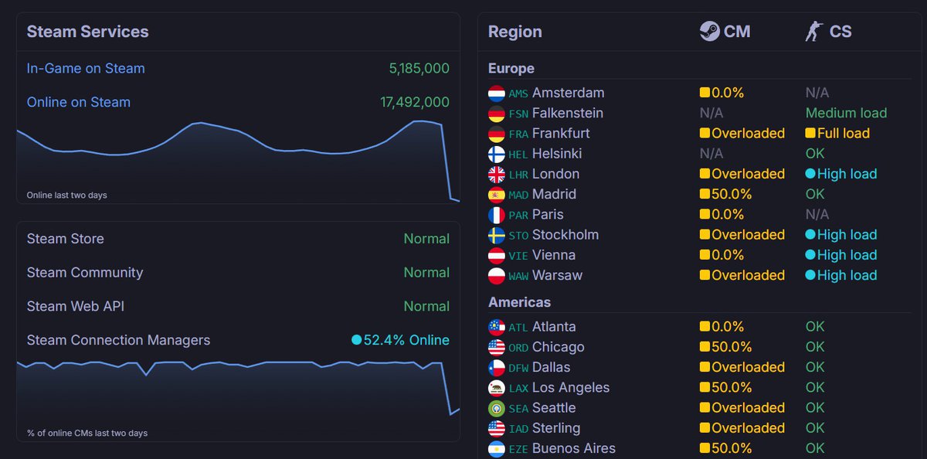927x459 pixels.
Task: Click the Steam logo icon beside CM
Action: (x=709, y=32)
